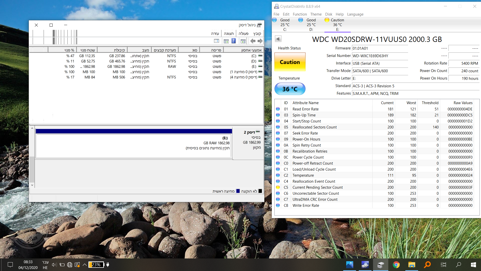Viewport: 481px width, 271px height.
Task: Open the Windows Start menu
Action: click(473, 265)
